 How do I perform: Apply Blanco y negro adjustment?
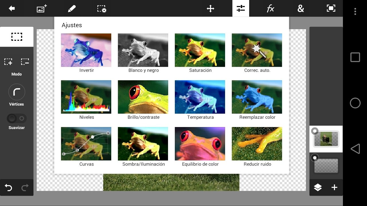tap(143, 53)
